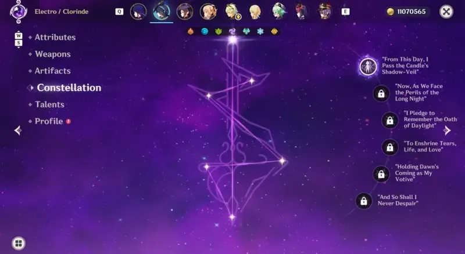The height and width of the screenshot is (254, 465).
Task: Select the portrait with the yellow arrow badge
Action: coord(232,12)
